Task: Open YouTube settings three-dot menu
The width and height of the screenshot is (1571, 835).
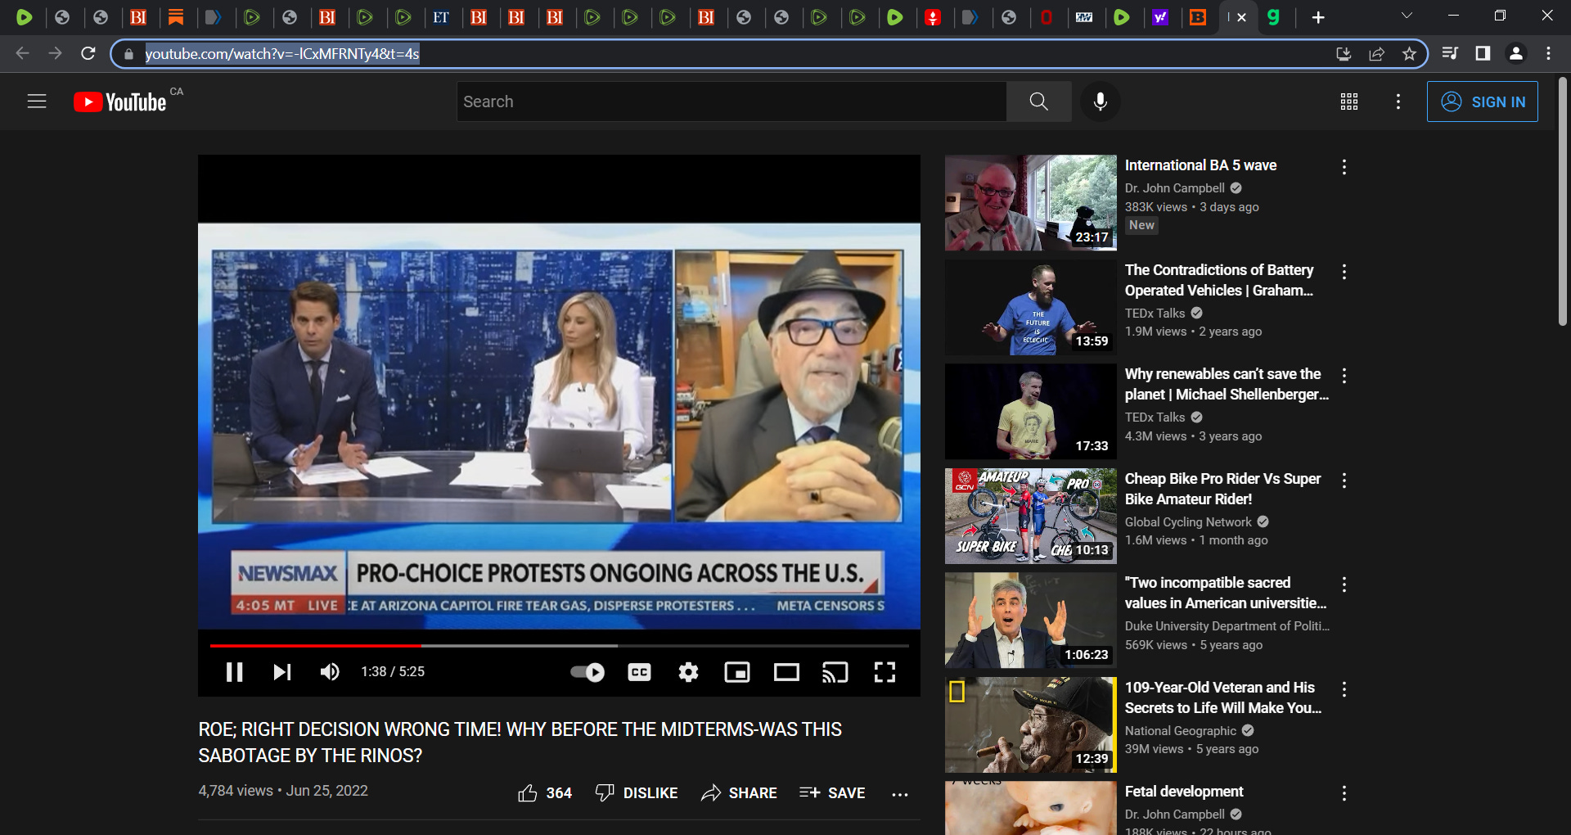Action: coord(1398,102)
